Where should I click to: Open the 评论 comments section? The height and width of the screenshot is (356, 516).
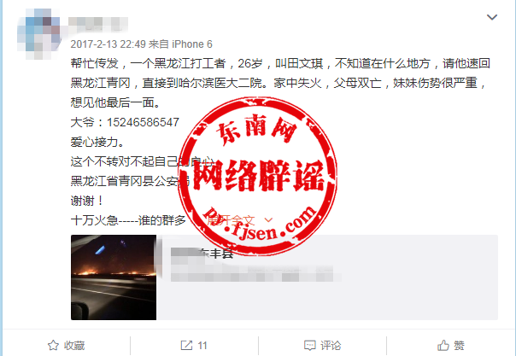point(331,345)
